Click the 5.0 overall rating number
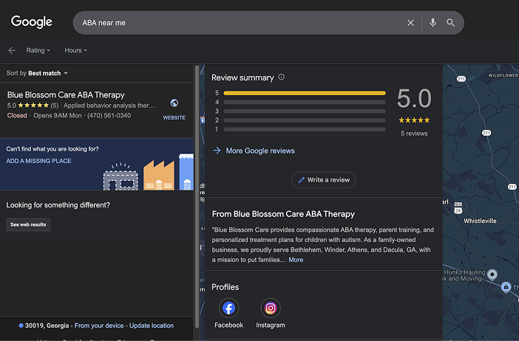 pos(414,98)
